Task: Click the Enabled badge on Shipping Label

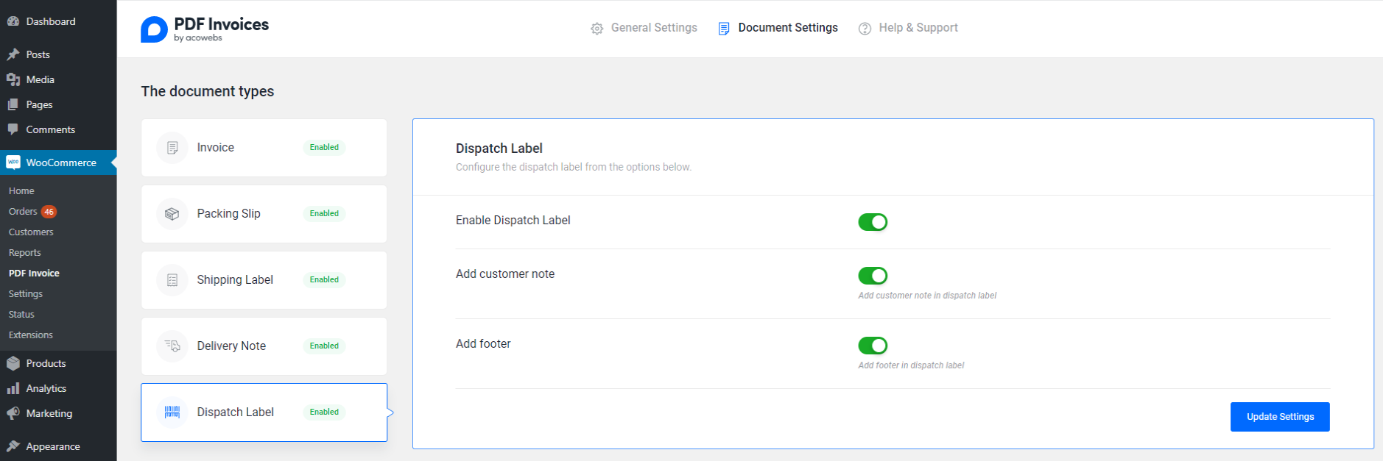Action: [x=324, y=280]
